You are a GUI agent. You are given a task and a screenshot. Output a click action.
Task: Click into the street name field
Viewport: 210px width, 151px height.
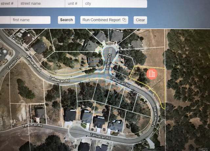click(x=41, y=4)
